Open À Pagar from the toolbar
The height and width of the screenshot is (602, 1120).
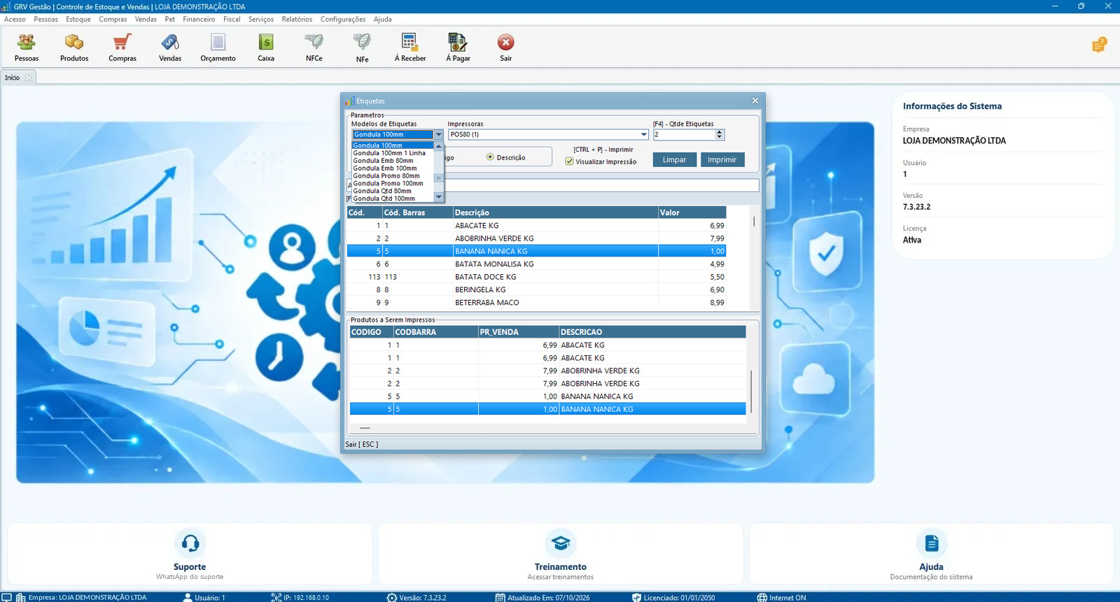(458, 48)
